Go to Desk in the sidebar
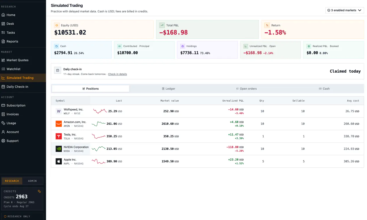 coord(10,24)
